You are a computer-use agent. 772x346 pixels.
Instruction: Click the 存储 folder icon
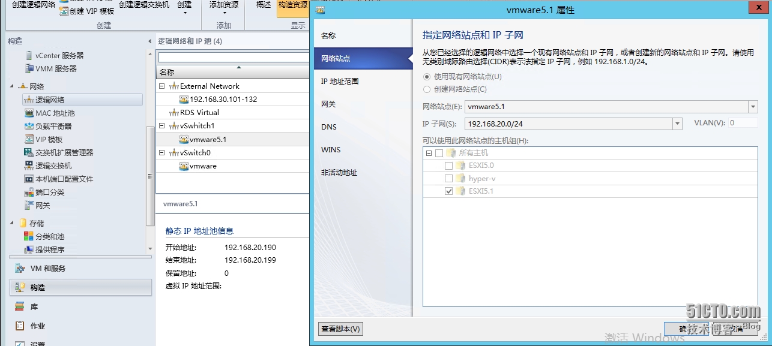[x=23, y=223]
